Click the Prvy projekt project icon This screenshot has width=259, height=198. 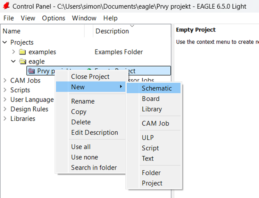(x=31, y=71)
